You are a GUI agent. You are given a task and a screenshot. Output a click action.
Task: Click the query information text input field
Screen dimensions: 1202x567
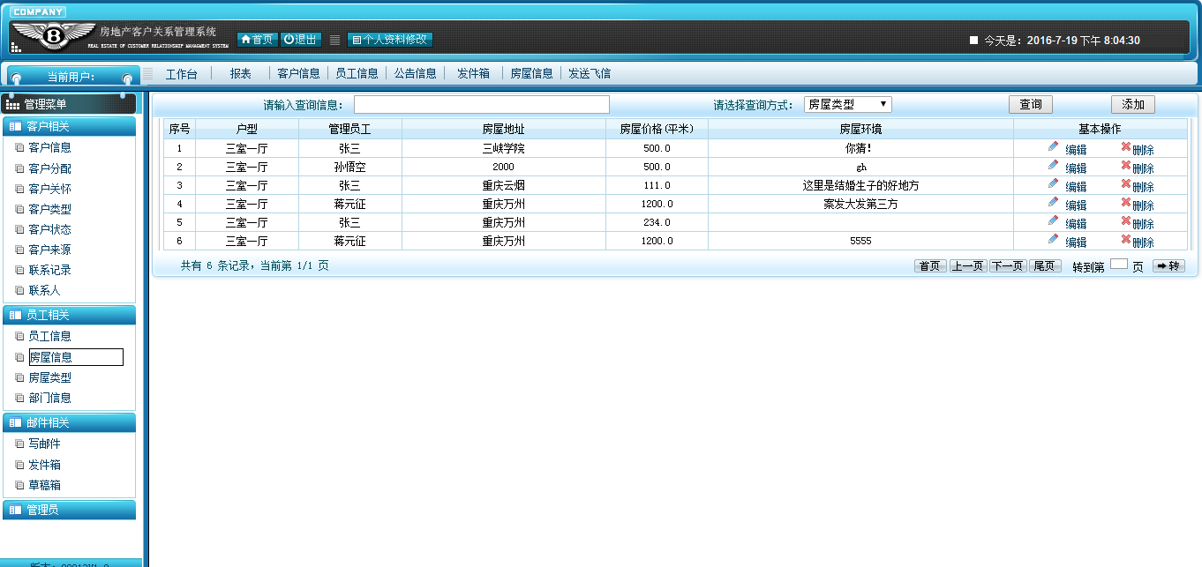coord(482,105)
